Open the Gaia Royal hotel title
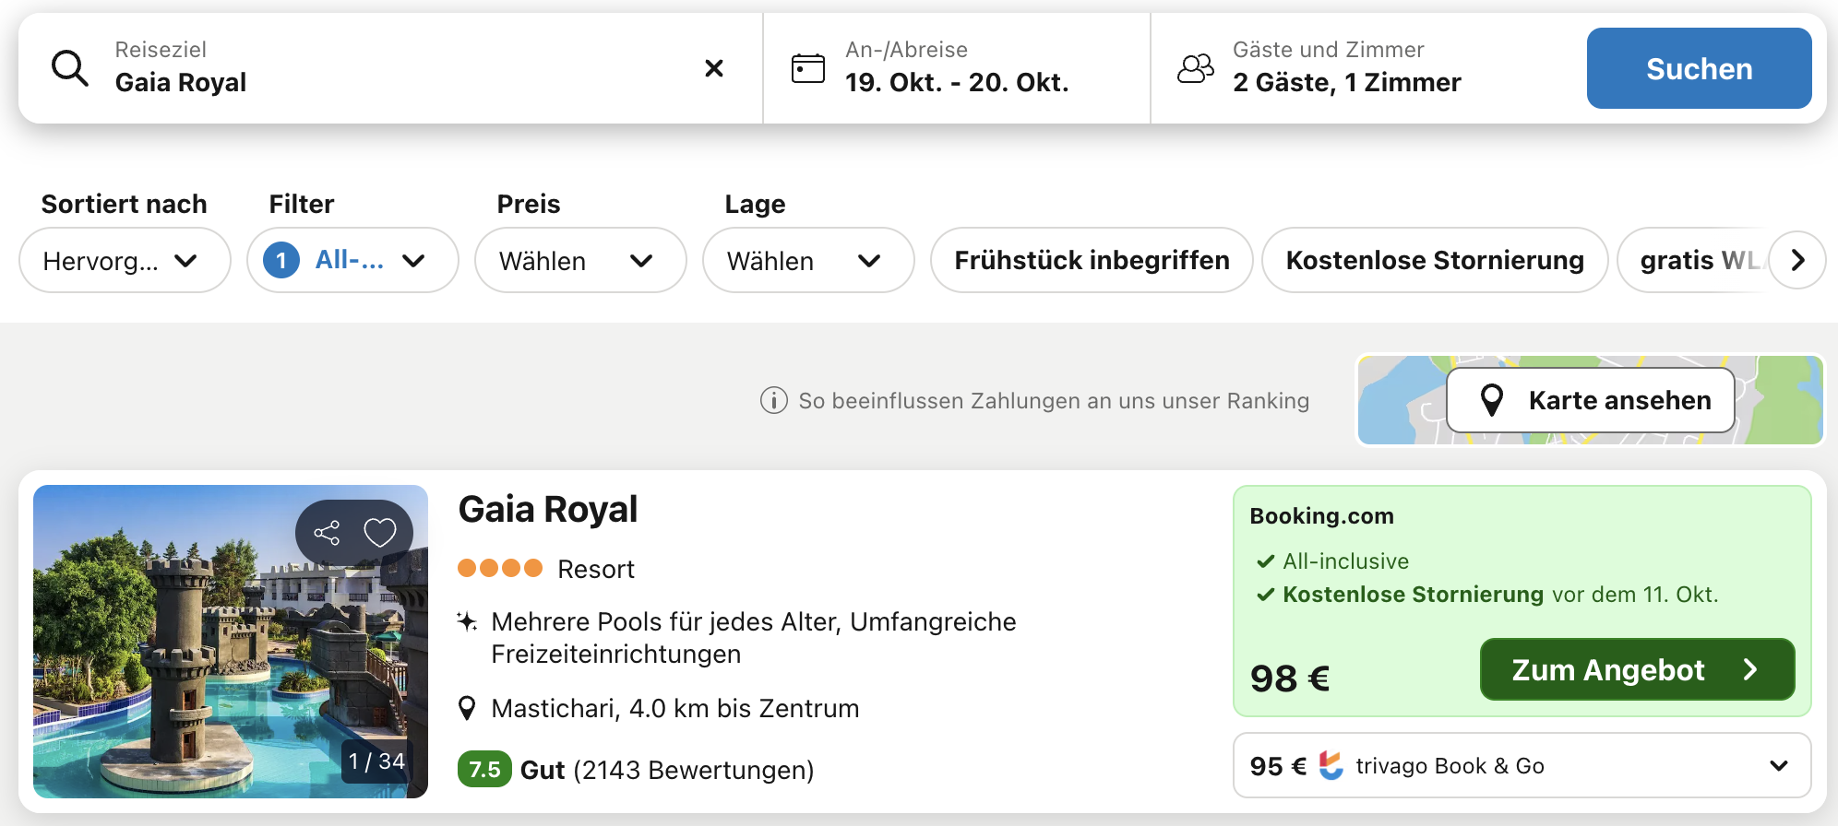1838x826 pixels. (x=548, y=509)
